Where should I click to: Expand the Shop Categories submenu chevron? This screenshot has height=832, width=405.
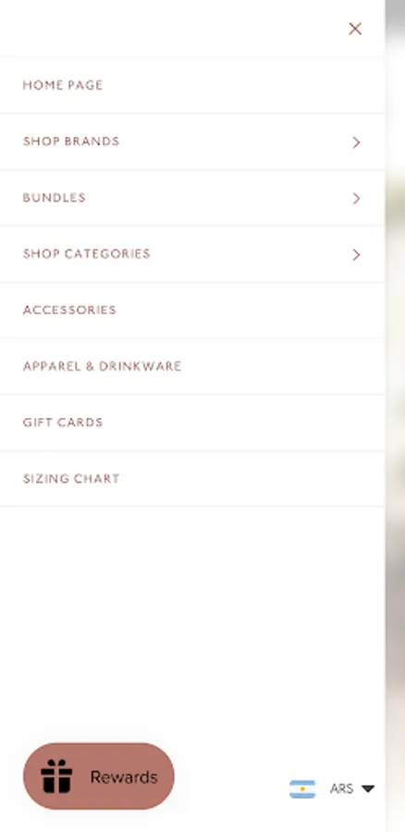point(356,255)
